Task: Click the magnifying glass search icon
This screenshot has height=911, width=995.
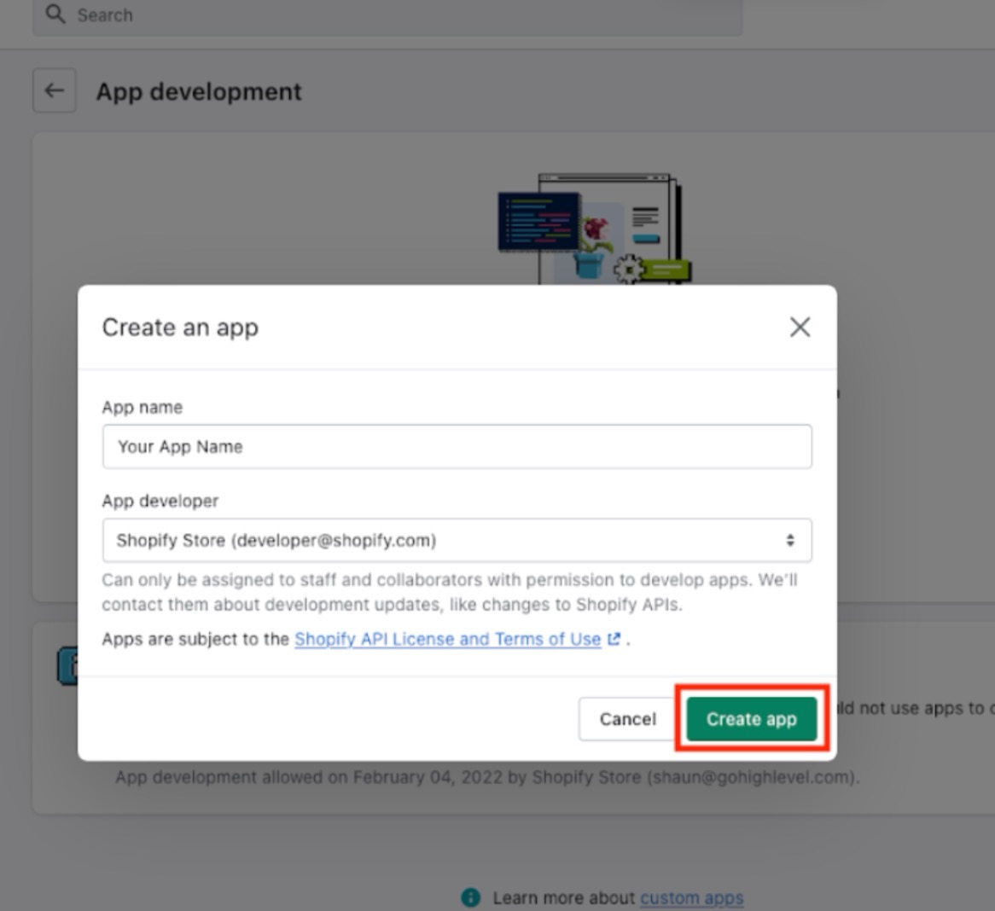Action: (55, 15)
